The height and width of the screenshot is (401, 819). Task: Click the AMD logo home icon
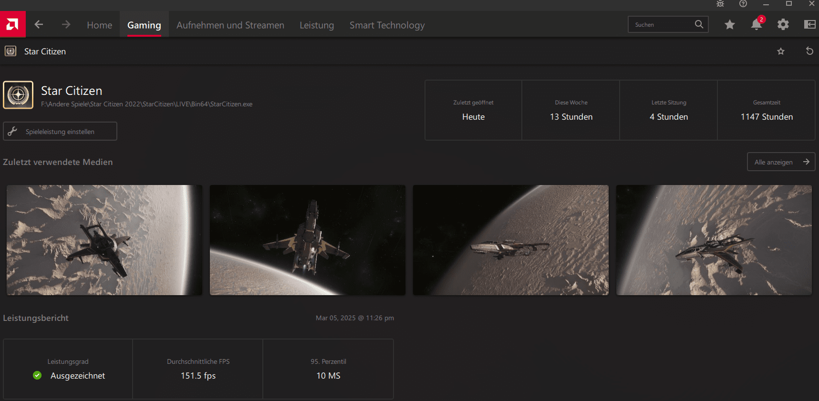[12, 24]
